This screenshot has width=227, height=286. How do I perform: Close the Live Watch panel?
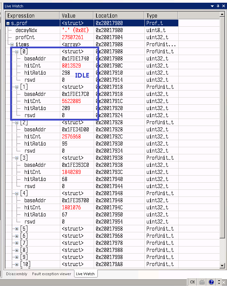point(224,6)
